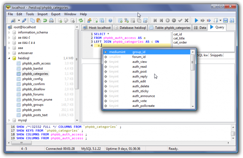Select root@localhost in the tree
243x158 pixels.
pos(25,27)
